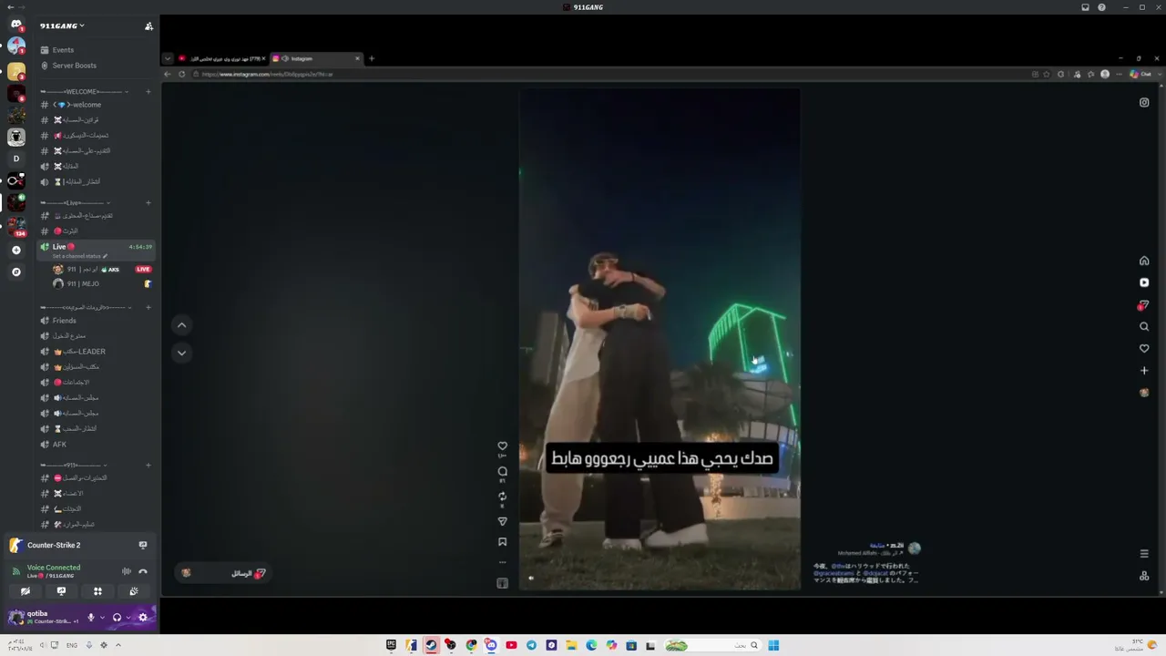
Task: Open Discord direct messages home icon
Action: (x=15, y=25)
